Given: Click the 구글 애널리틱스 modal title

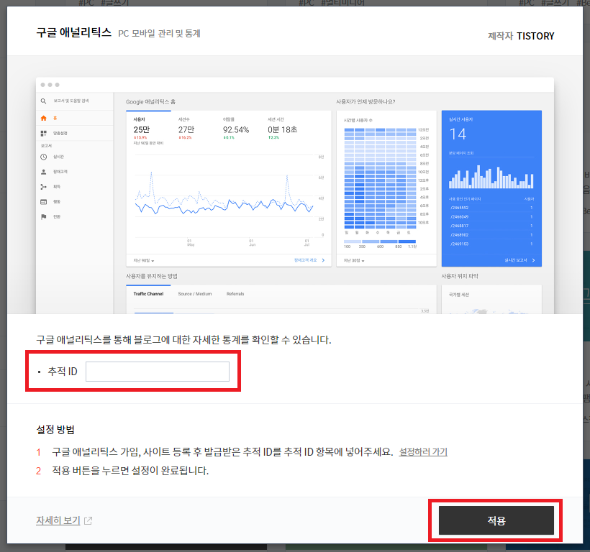Looking at the screenshot, I should (73, 32).
